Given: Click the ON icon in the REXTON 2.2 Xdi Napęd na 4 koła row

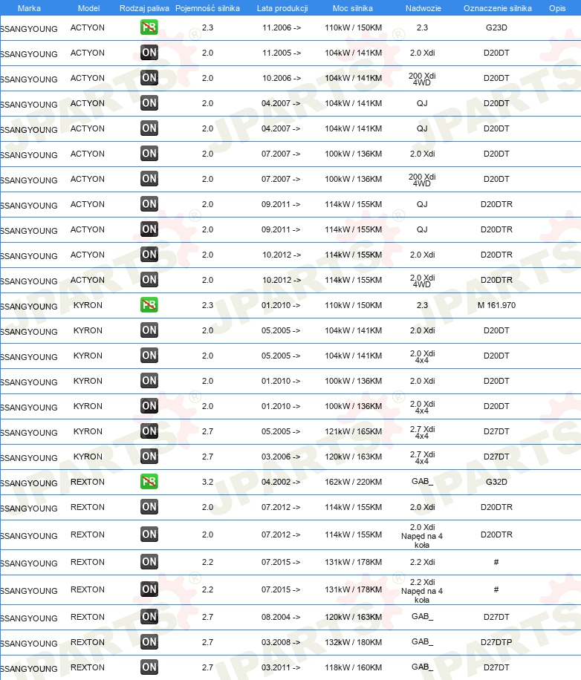Looking at the screenshot, I should click(x=149, y=589).
